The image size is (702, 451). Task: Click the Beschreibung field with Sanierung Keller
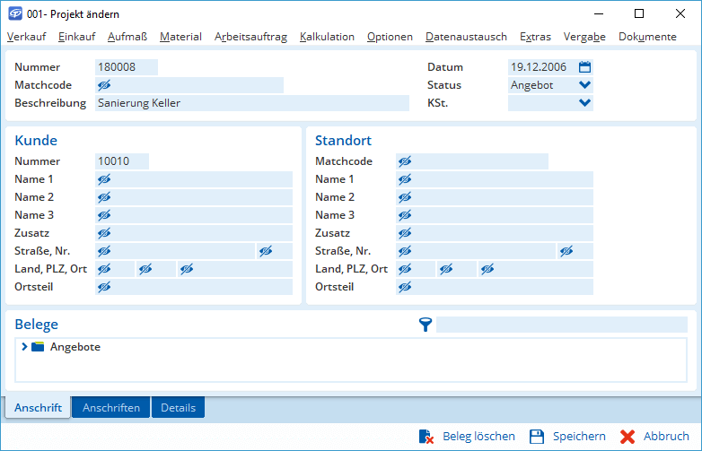(251, 103)
